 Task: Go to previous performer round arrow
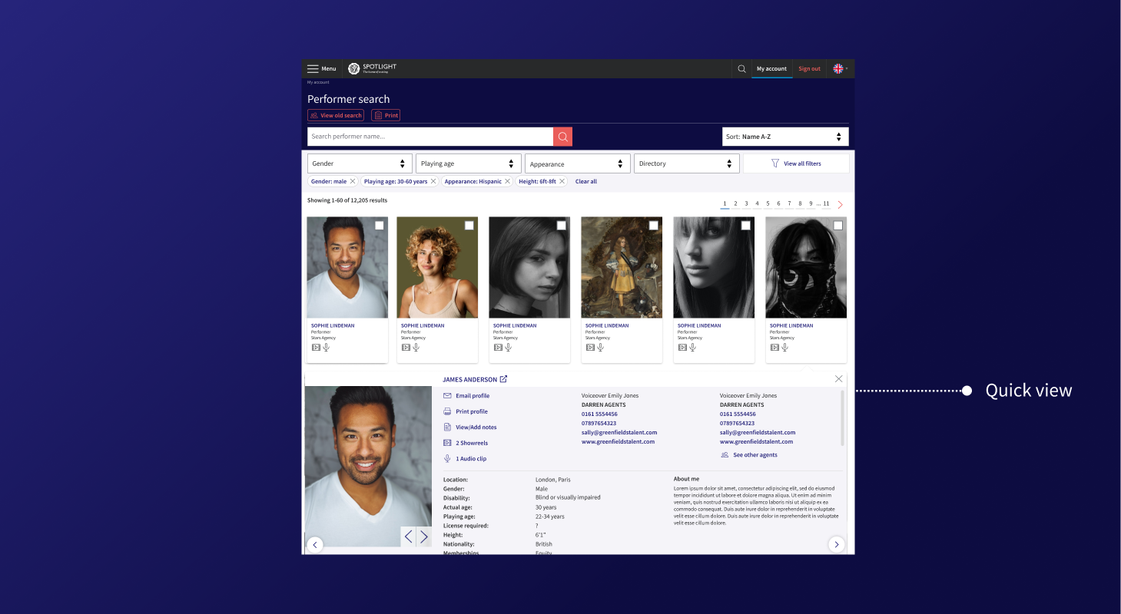[315, 544]
